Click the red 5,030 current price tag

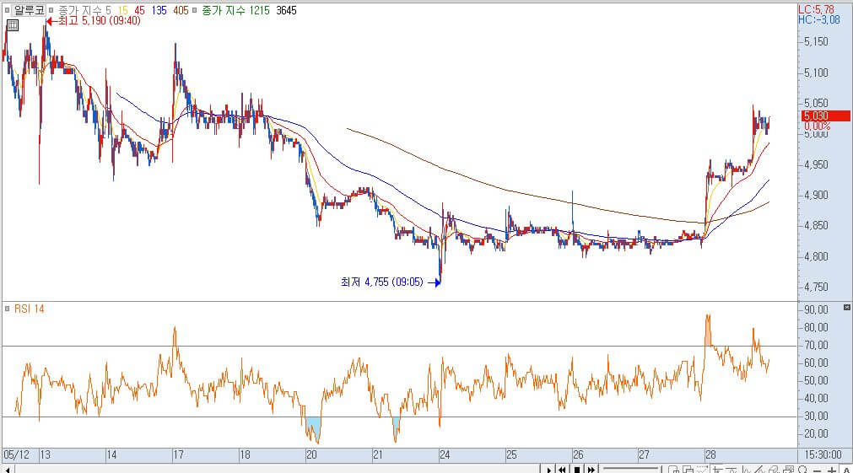click(x=826, y=116)
